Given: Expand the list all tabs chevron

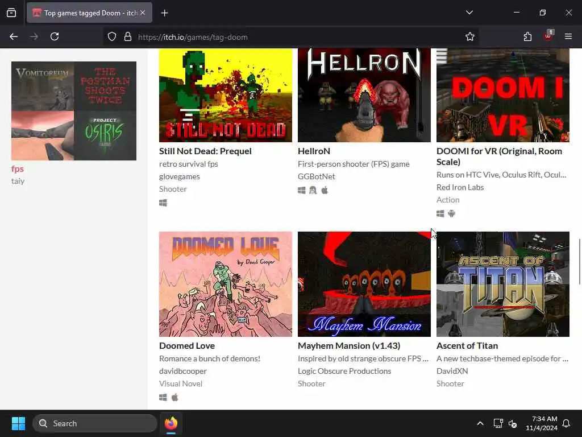Looking at the screenshot, I should [x=469, y=13].
